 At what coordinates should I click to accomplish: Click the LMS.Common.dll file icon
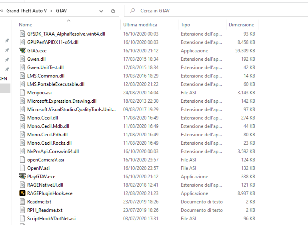click(x=22, y=76)
